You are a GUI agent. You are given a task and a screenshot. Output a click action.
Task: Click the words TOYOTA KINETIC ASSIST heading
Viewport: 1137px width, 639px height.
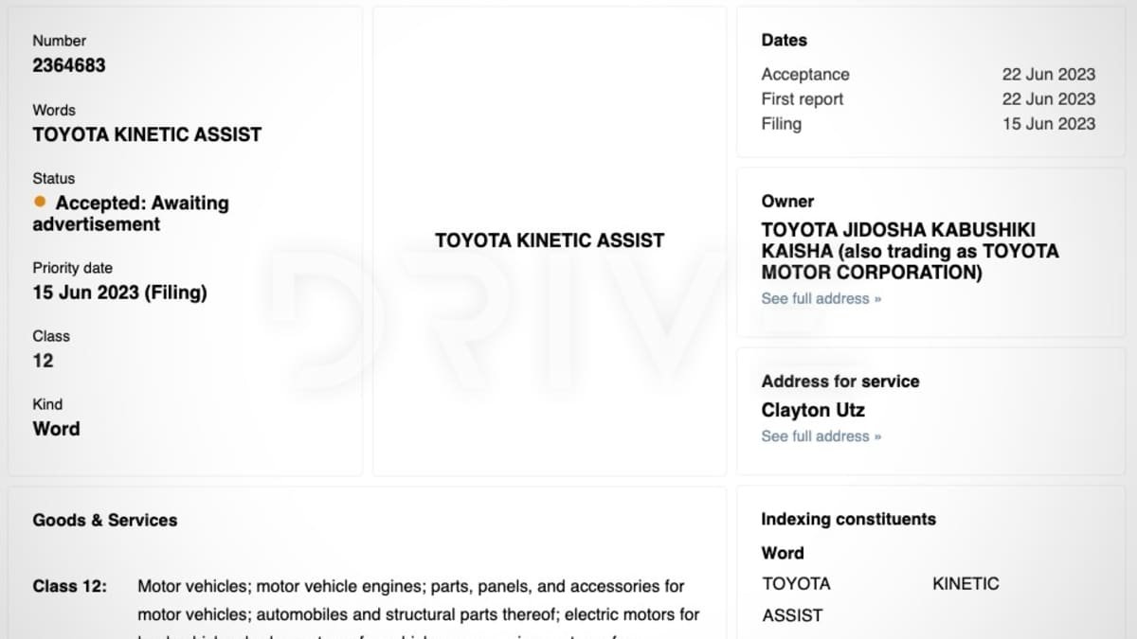(x=146, y=134)
